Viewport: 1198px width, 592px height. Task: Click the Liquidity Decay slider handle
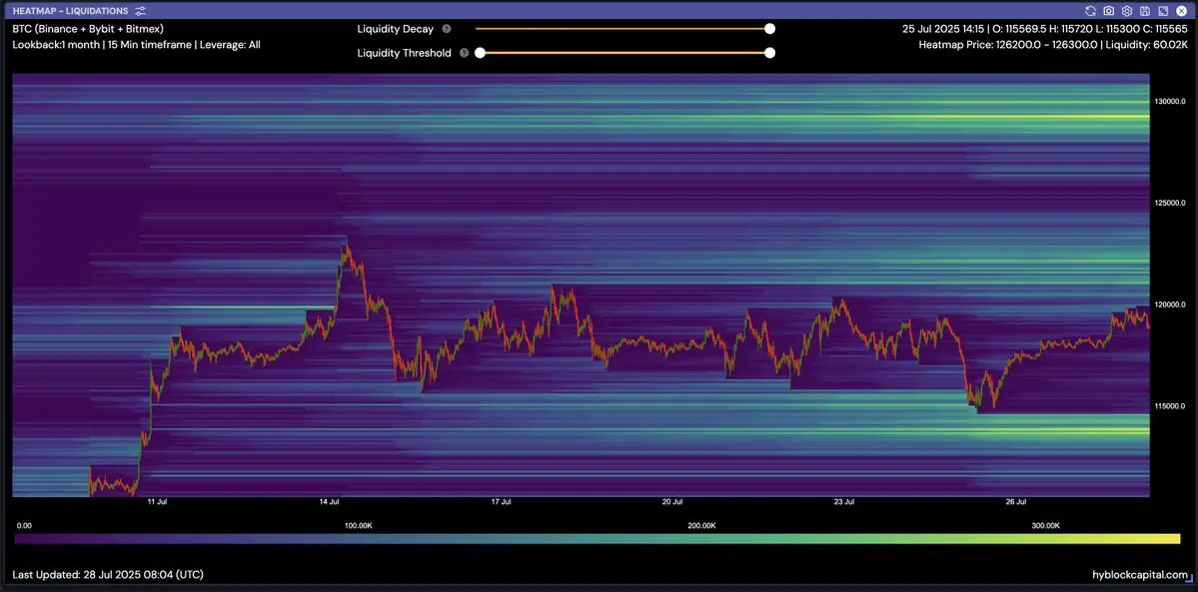coord(770,29)
